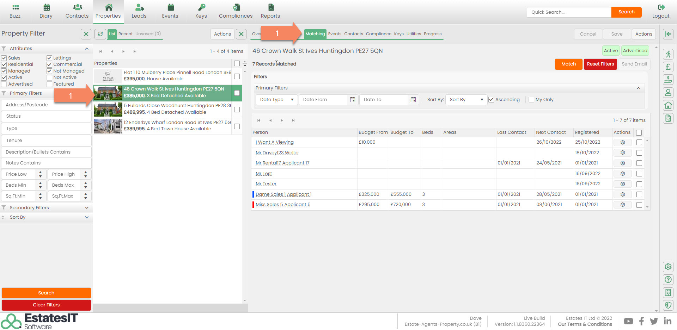The image size is (677, 330).
Task: Click the red Reset Filters button
Action: (600, 64)
